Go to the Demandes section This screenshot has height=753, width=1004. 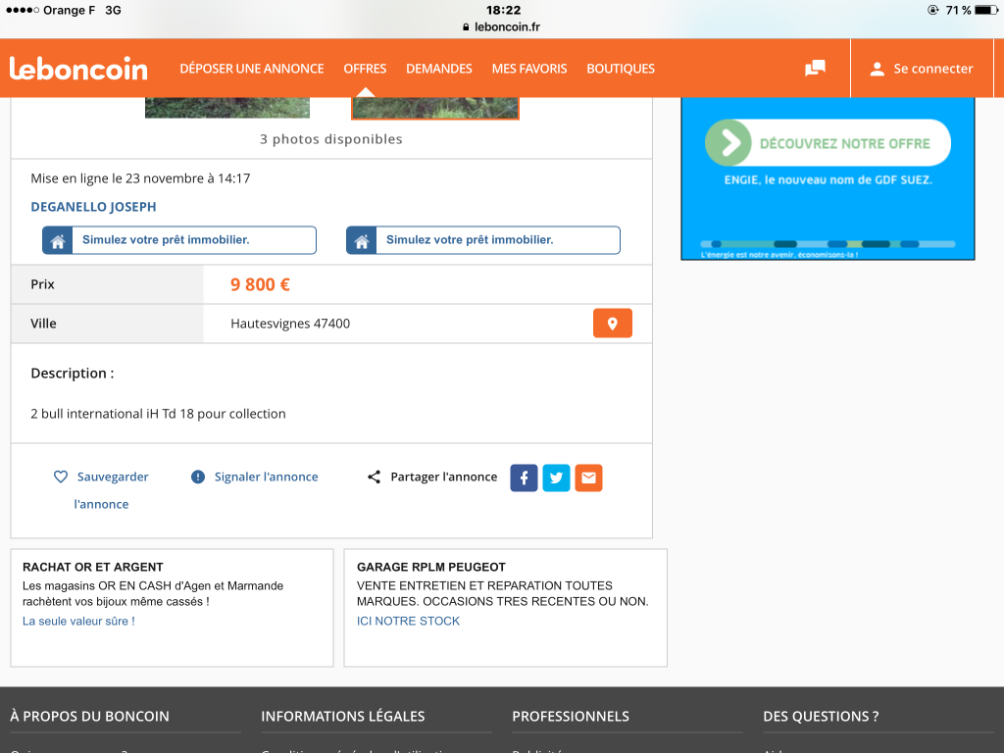(439, 69)
